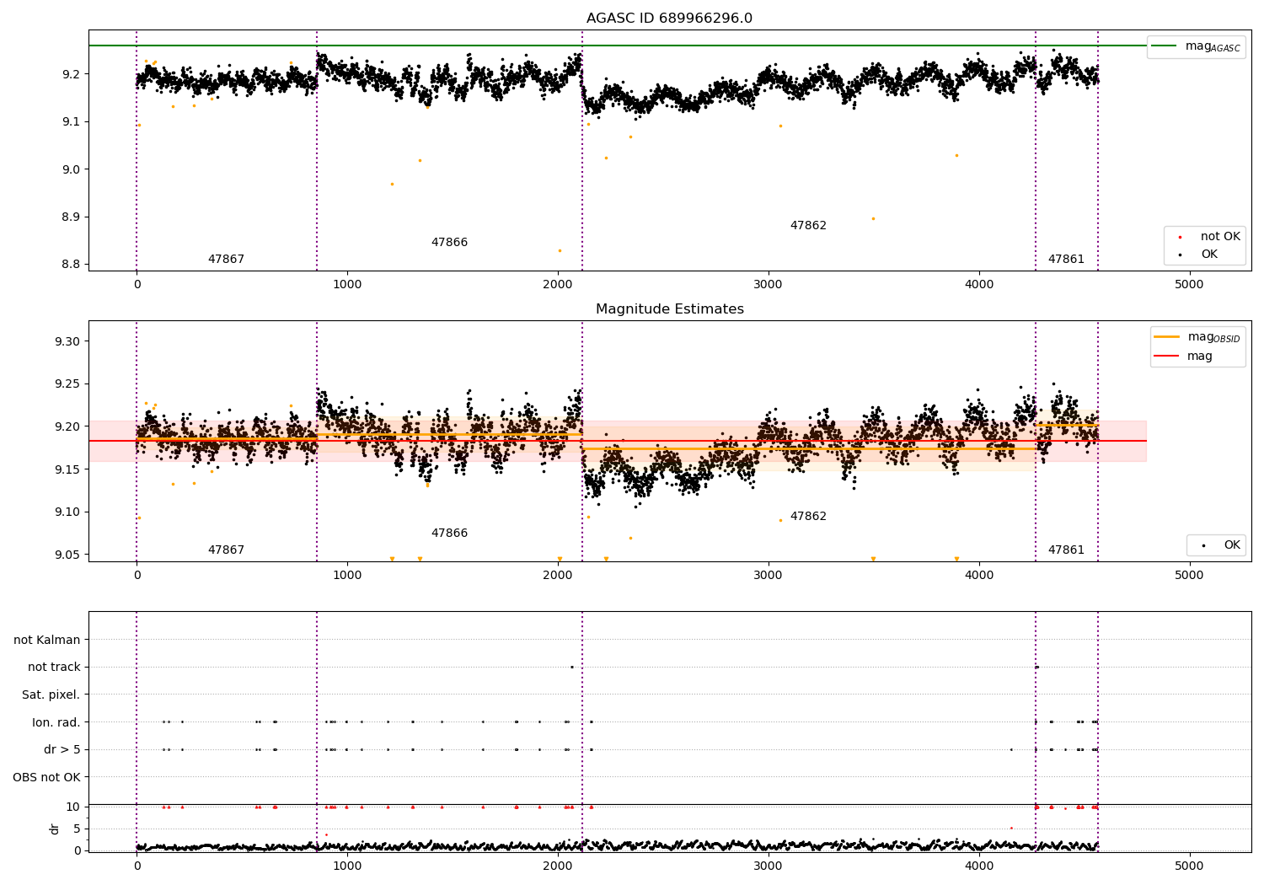Click the 4000 x-axis tick of bottom plot

coord(979,866)
